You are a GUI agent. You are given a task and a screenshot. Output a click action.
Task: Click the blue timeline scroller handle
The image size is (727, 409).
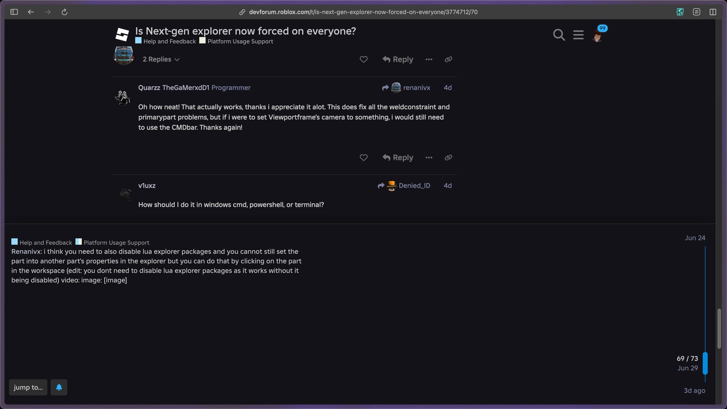click(705, 363)
